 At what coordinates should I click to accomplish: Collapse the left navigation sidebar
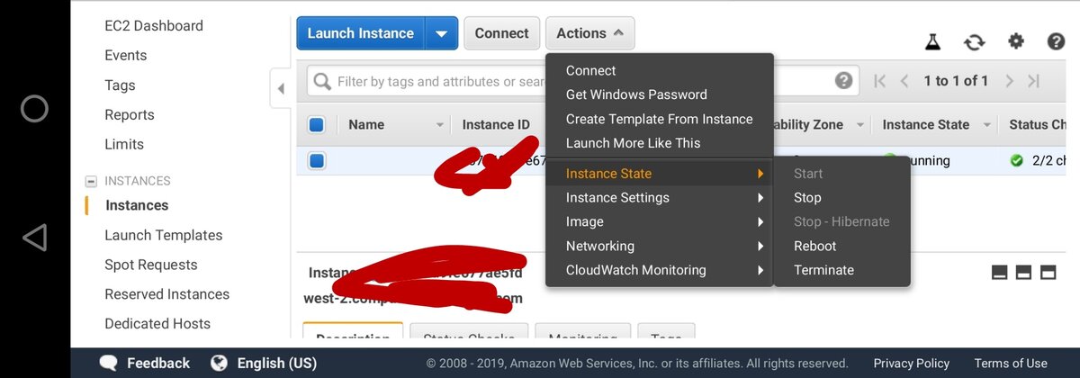[x=281, y=88]
